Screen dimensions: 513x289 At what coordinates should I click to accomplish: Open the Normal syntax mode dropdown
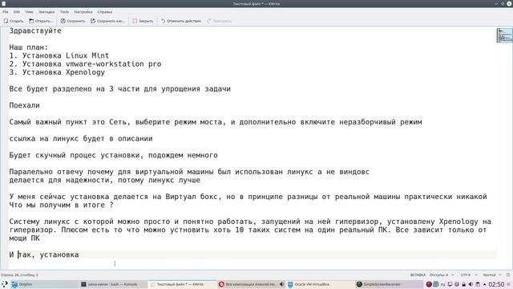click(x=492, y=275)
